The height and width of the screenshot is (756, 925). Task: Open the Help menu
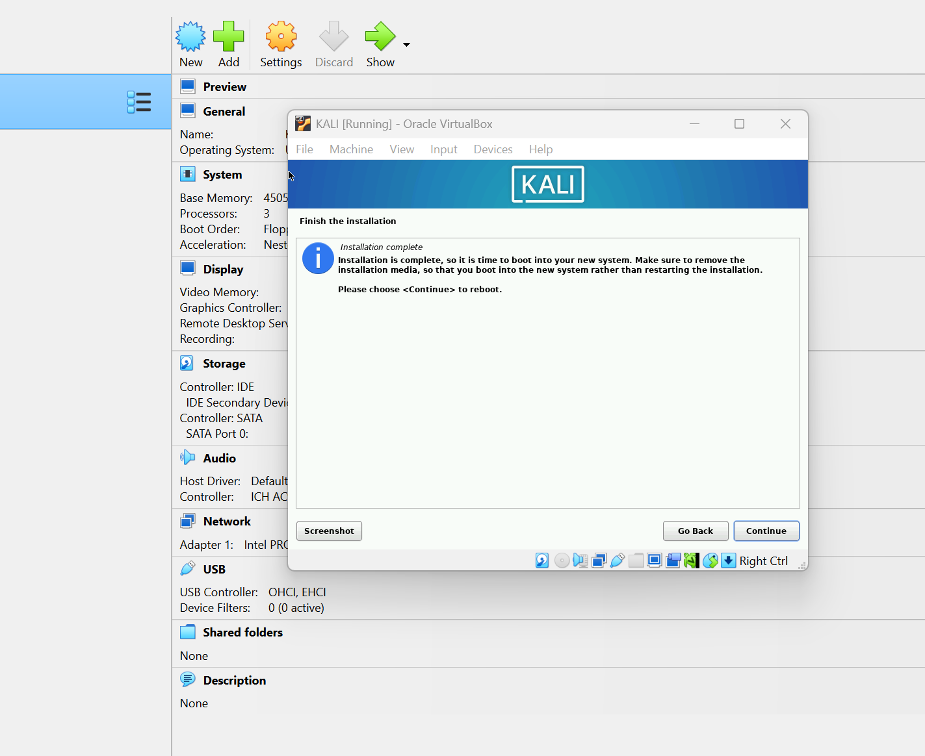coord(541,149)
